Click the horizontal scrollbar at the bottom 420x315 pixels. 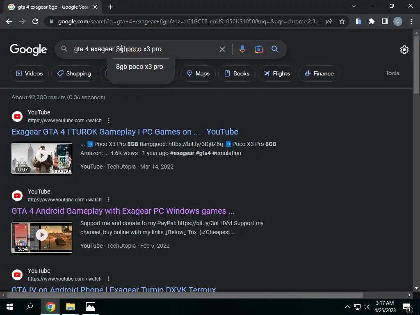[185, 295]
